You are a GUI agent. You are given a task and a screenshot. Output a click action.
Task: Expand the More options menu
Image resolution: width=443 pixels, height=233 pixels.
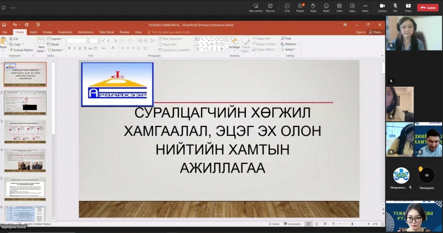click(365, 7)
